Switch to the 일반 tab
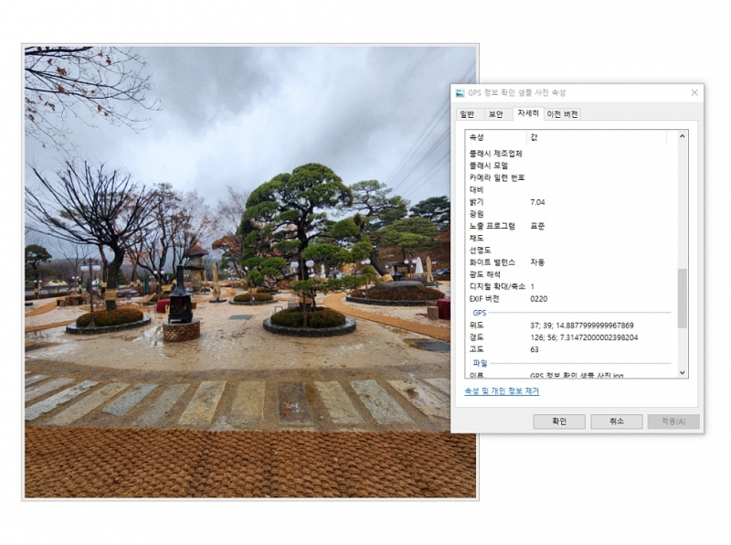This screenshot has width=731, height=545. click(x=467, y=114)
